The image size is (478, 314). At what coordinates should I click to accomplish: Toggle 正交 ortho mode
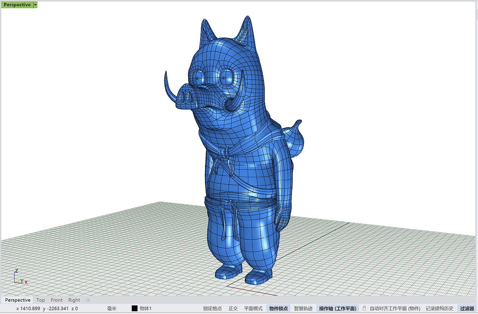[233, 308]
